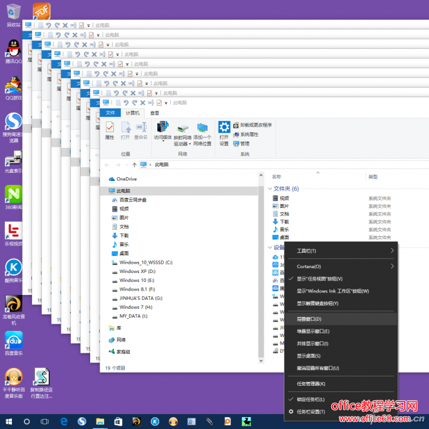Click the 属性 (Properties) ribbon icon
Viewport: 429px width, 429px height.
[110, 131]
